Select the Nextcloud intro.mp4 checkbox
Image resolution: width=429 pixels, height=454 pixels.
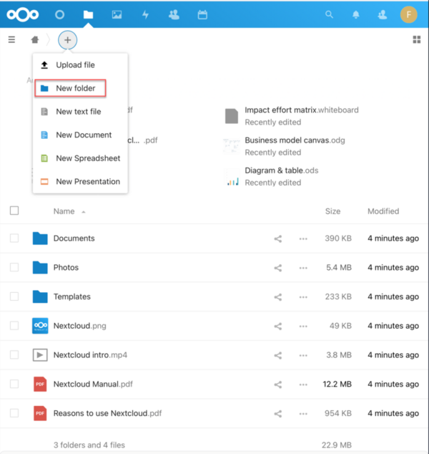pyautogui.click(x=14, y=354)
